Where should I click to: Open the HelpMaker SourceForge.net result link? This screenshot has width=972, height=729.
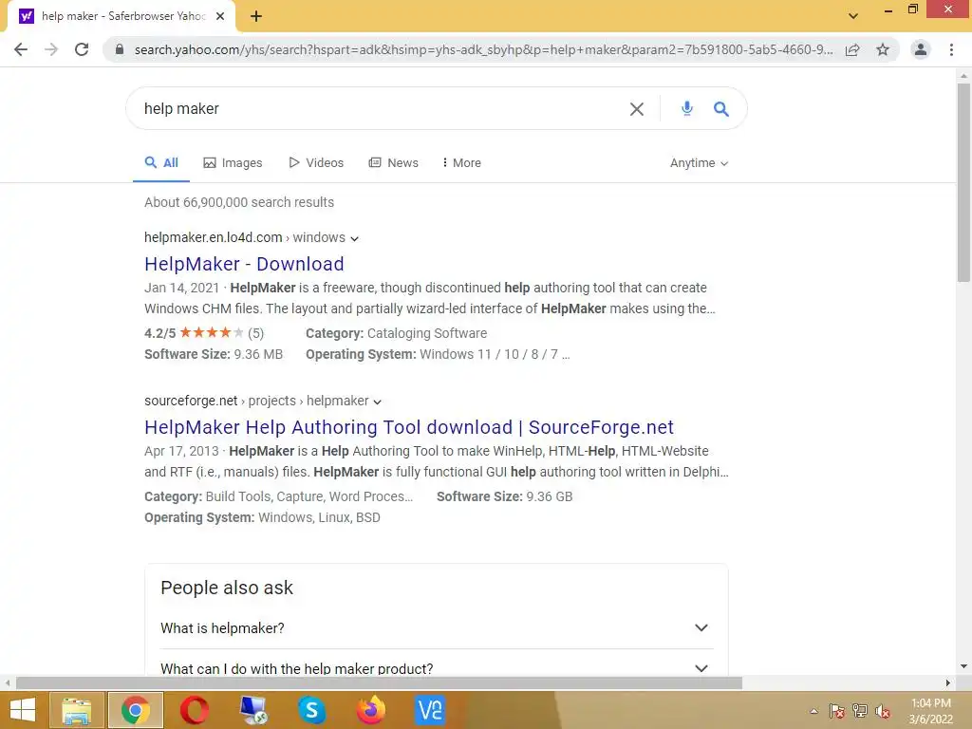point(409,427)
